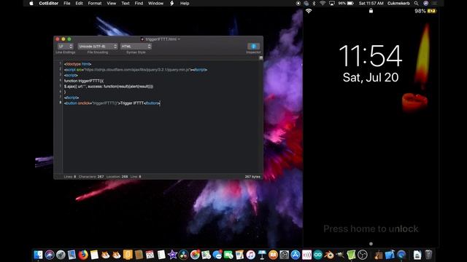Viewport: 467px width, 262px height.
Task: Click the Wi-Fi menu bar icon
Action: [x=323, y=3]
